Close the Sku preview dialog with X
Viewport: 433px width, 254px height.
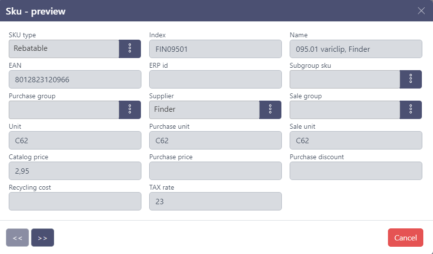pyautogui.click(x=421, y=11)
